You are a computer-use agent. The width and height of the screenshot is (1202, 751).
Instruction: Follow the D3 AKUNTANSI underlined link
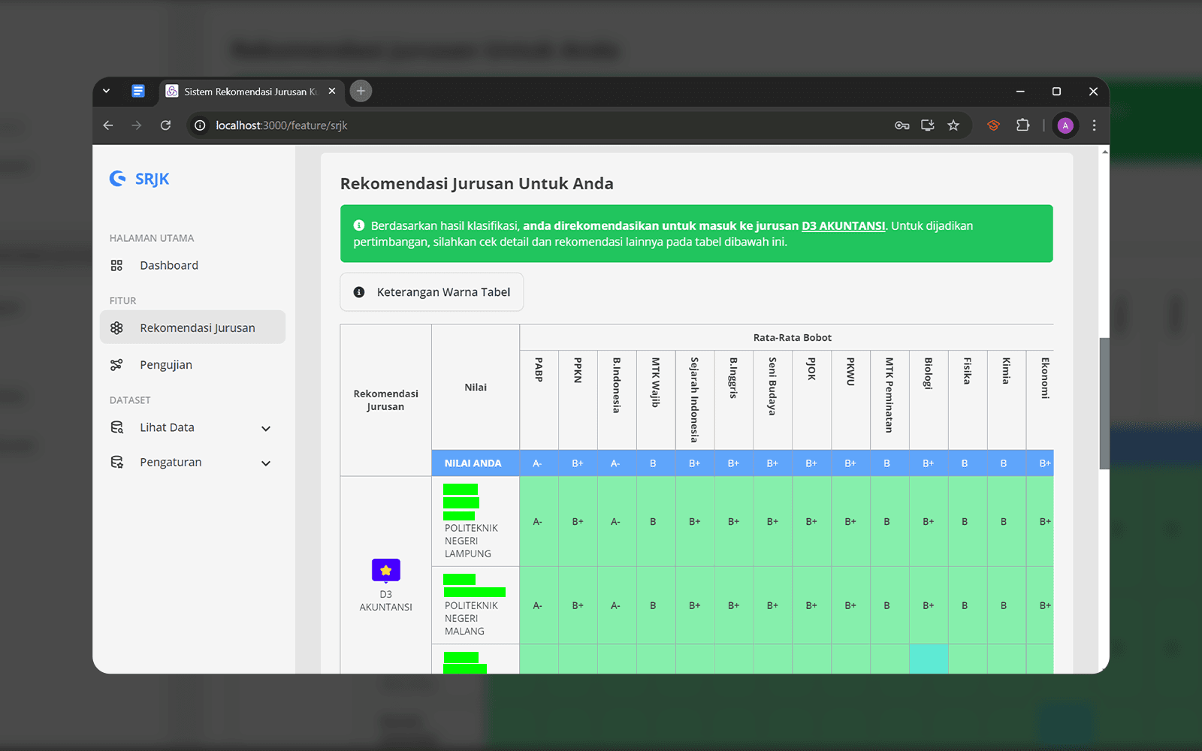pos(843,226)
